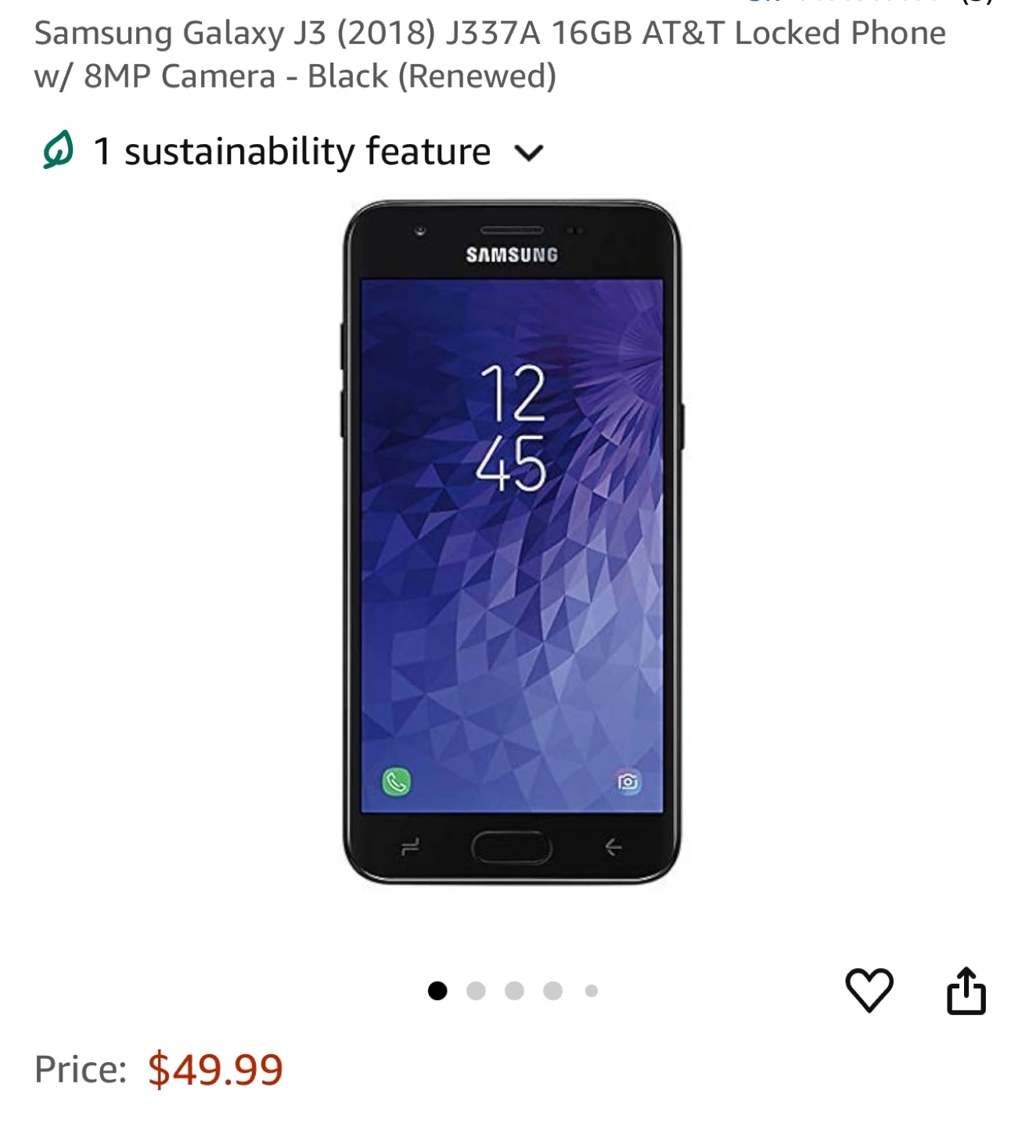Select the third image carousel dot
Screen dimensions: 1029x1127
(514, 991)
